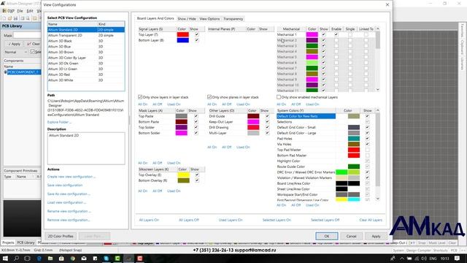The width and height of the screenshot is (467, 263).
Task: Open the Normal dropdown in PCB Library
Action: pyautogui.click(x=16, y=52)
